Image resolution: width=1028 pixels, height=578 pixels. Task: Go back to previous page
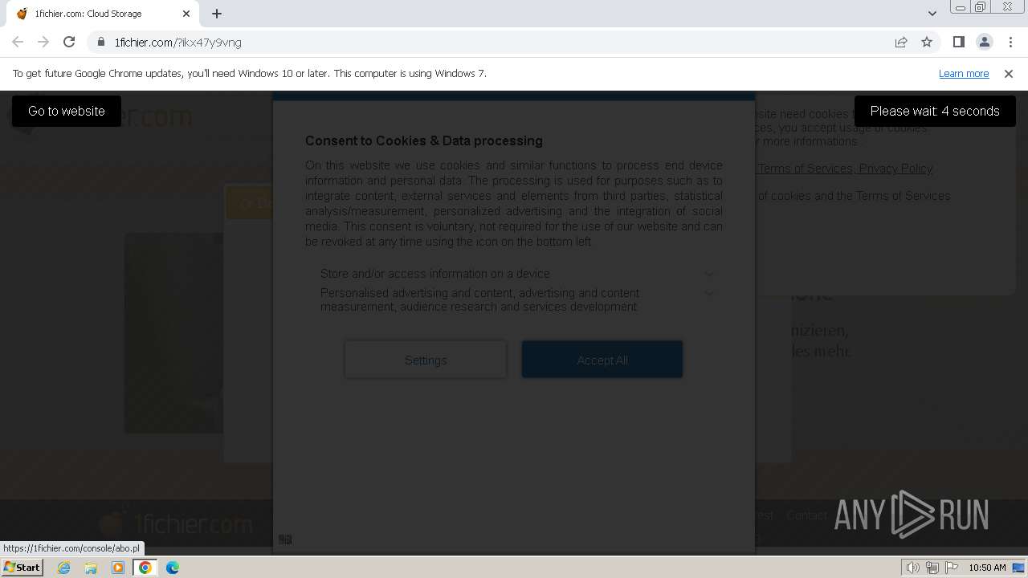click(18, 42)
